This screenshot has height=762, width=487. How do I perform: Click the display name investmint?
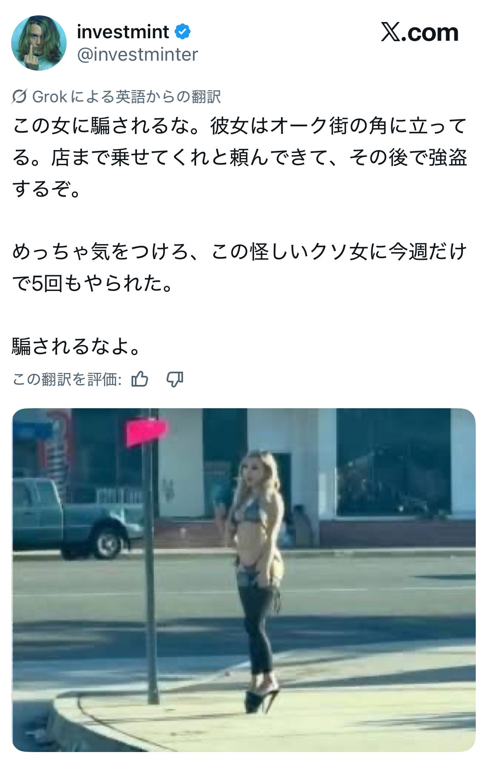coord(123,32)
